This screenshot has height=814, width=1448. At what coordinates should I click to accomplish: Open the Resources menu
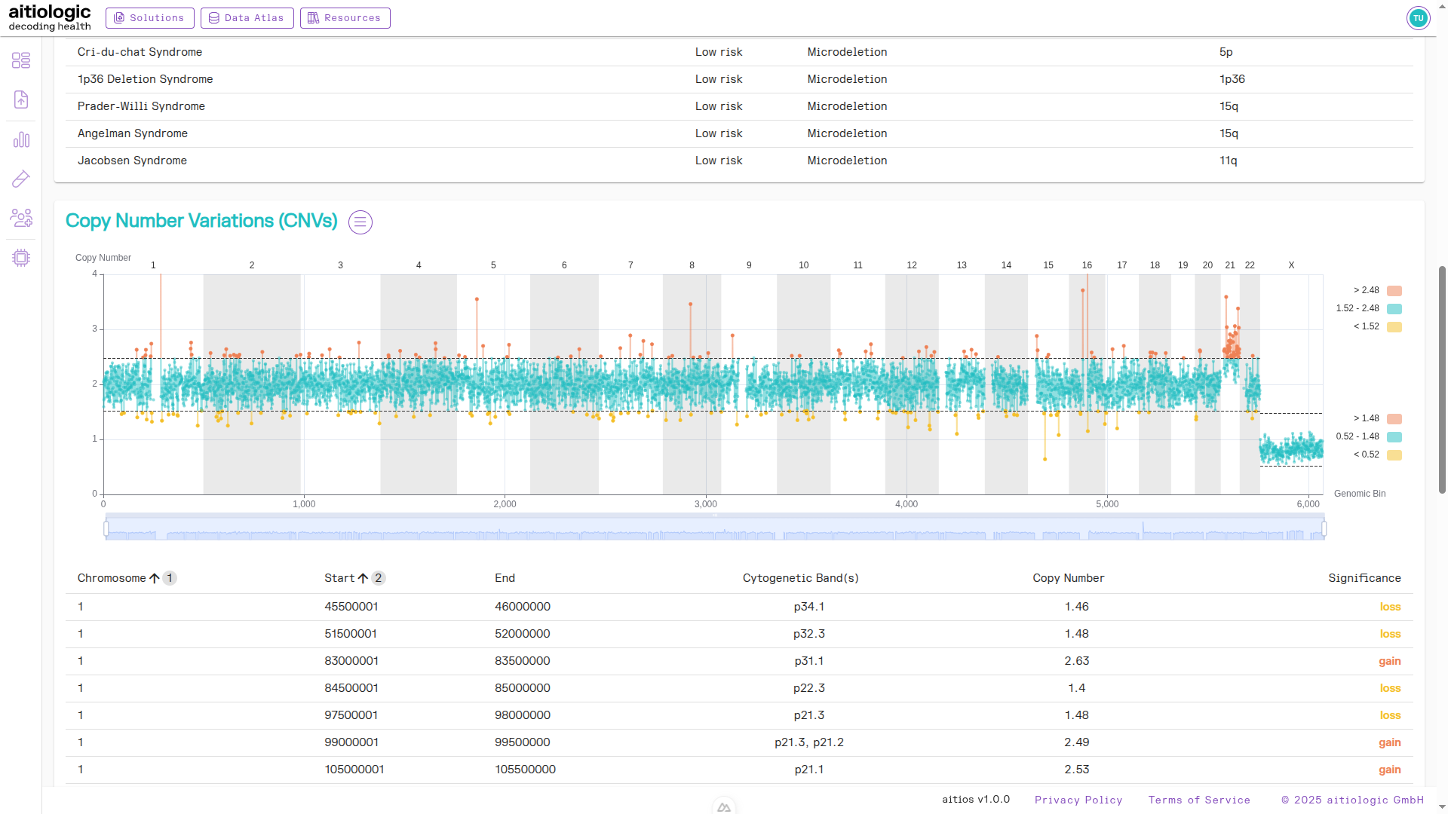(345, 18)
